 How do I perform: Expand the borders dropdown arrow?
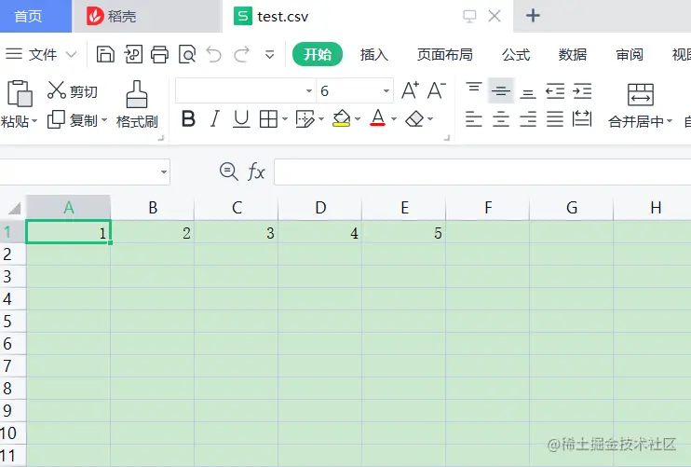pos(285,119)
